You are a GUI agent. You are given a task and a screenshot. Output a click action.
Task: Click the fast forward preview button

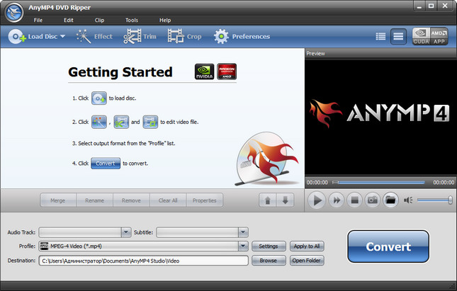pyautogui.click(x=337, y=200)
